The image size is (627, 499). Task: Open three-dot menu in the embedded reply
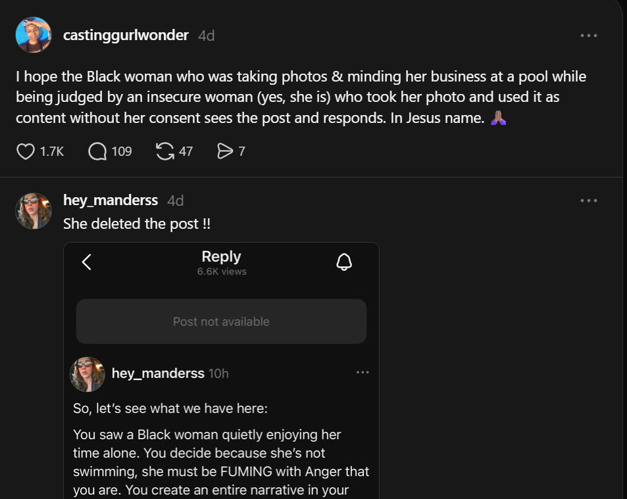[363, 373]
